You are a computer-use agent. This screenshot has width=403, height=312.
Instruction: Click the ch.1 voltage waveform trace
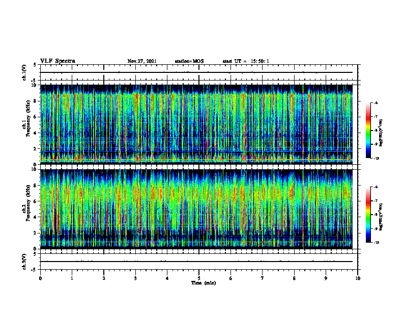tap(196, 72)
